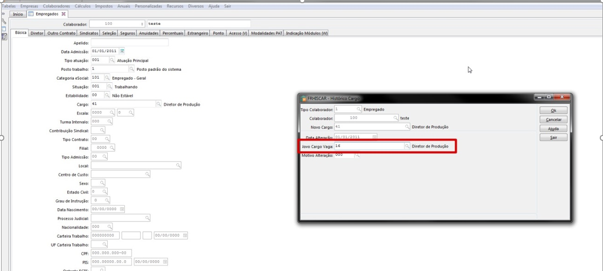Image resolution: width=603 pixels, height=271 pixels.
Task: Click the Categoria eSocial lookup magnifier
Action: 107,78
